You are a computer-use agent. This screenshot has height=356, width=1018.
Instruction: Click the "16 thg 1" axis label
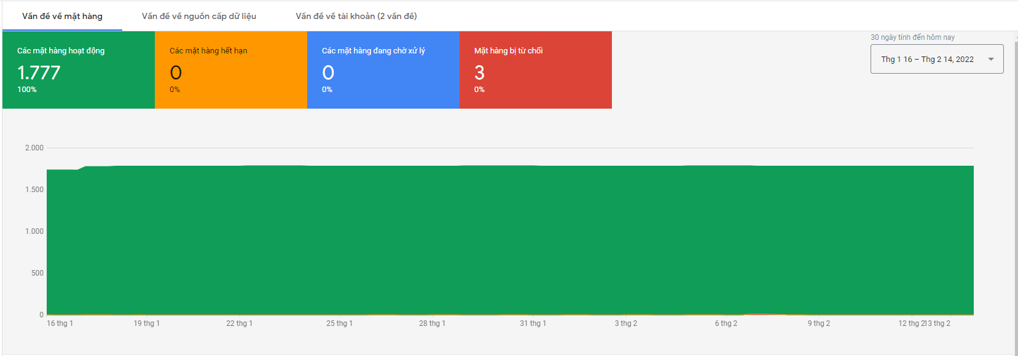[60, 323]
